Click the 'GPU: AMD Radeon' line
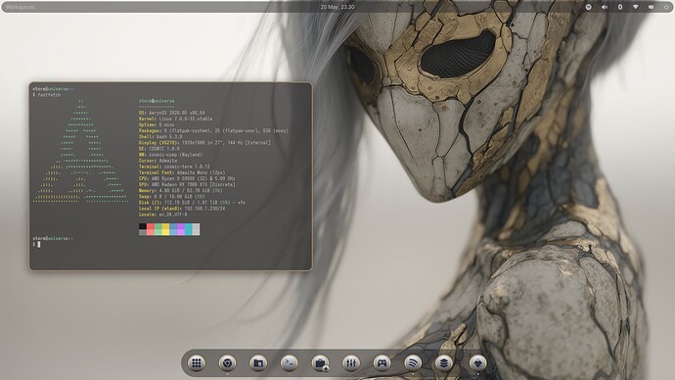 pos(187,184)
